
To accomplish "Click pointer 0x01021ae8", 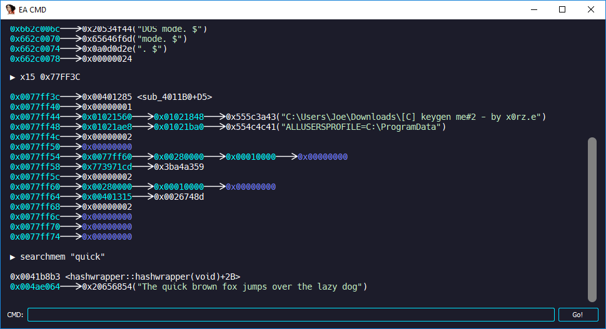I will pos(107,127).
